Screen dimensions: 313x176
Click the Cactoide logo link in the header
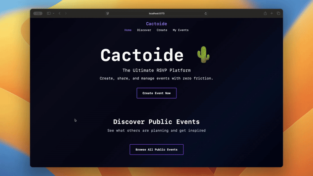point(156,24)
